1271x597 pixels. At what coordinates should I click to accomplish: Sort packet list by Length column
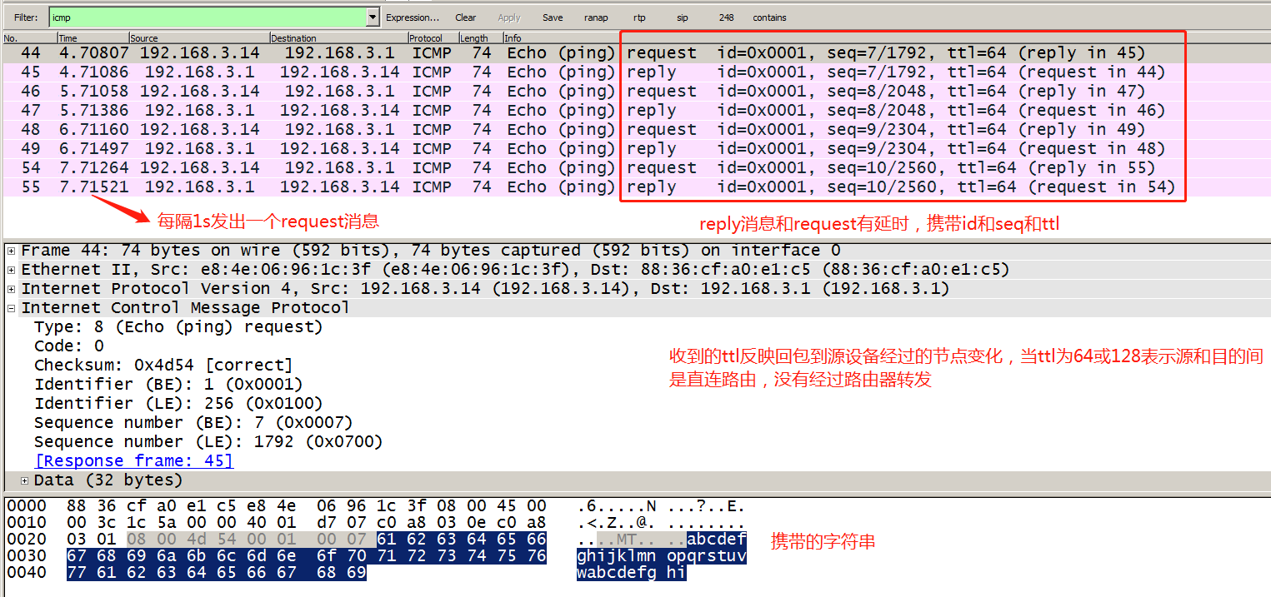pyautogui.click(x=480, y=38)
